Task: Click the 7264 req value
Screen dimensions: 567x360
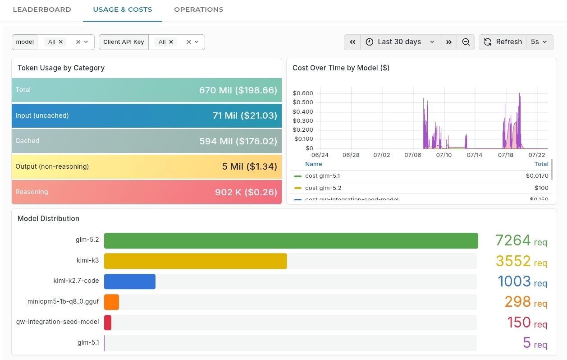Action: [x=521, y=240]
